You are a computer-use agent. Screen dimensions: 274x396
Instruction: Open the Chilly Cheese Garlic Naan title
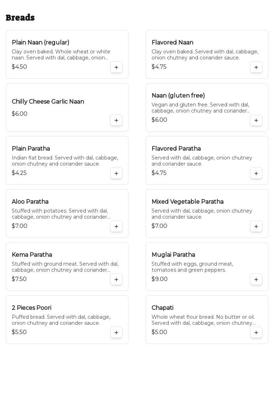[x=48, y=101]
